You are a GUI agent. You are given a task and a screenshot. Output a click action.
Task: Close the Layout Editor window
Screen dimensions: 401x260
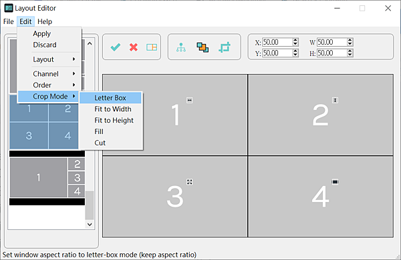pos(388,8)
